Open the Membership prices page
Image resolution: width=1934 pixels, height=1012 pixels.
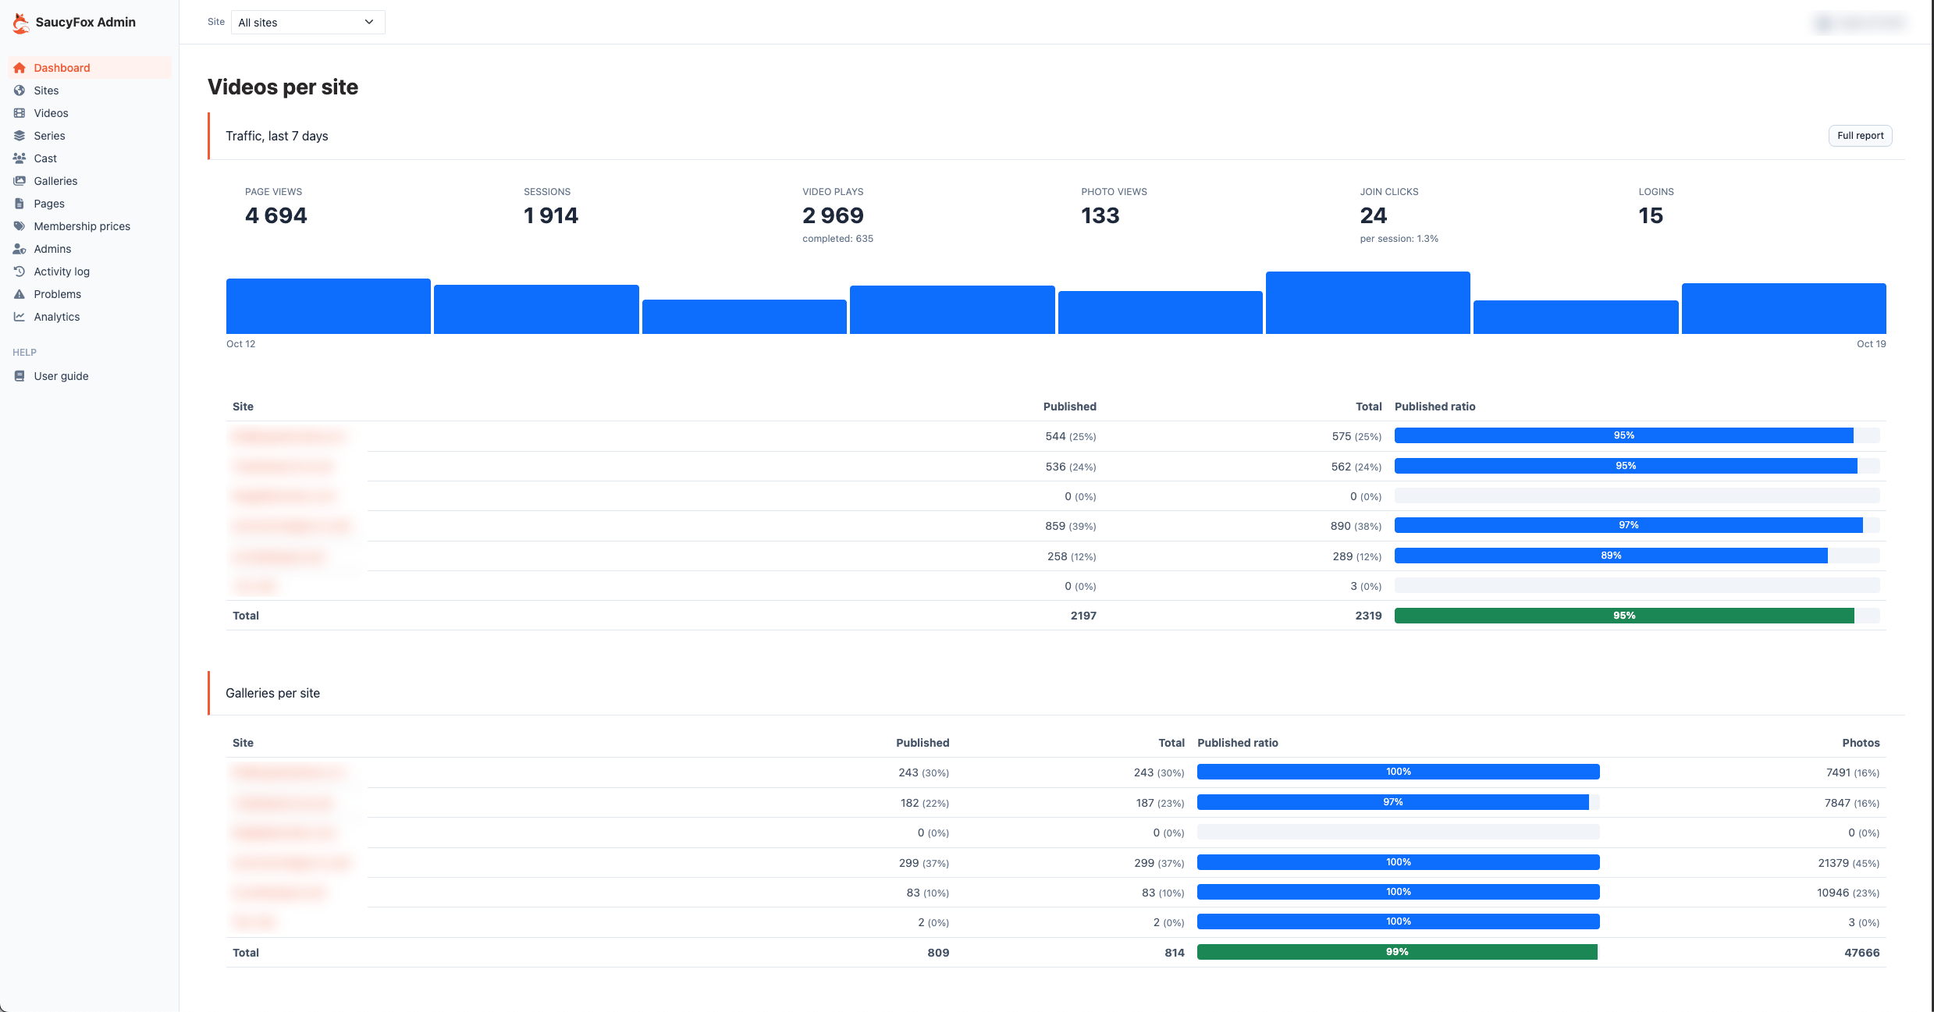pos(90,226)
